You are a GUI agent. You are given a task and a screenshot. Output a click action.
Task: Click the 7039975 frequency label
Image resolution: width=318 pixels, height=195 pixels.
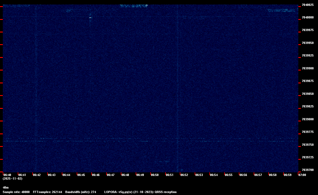tap(308, 30)
